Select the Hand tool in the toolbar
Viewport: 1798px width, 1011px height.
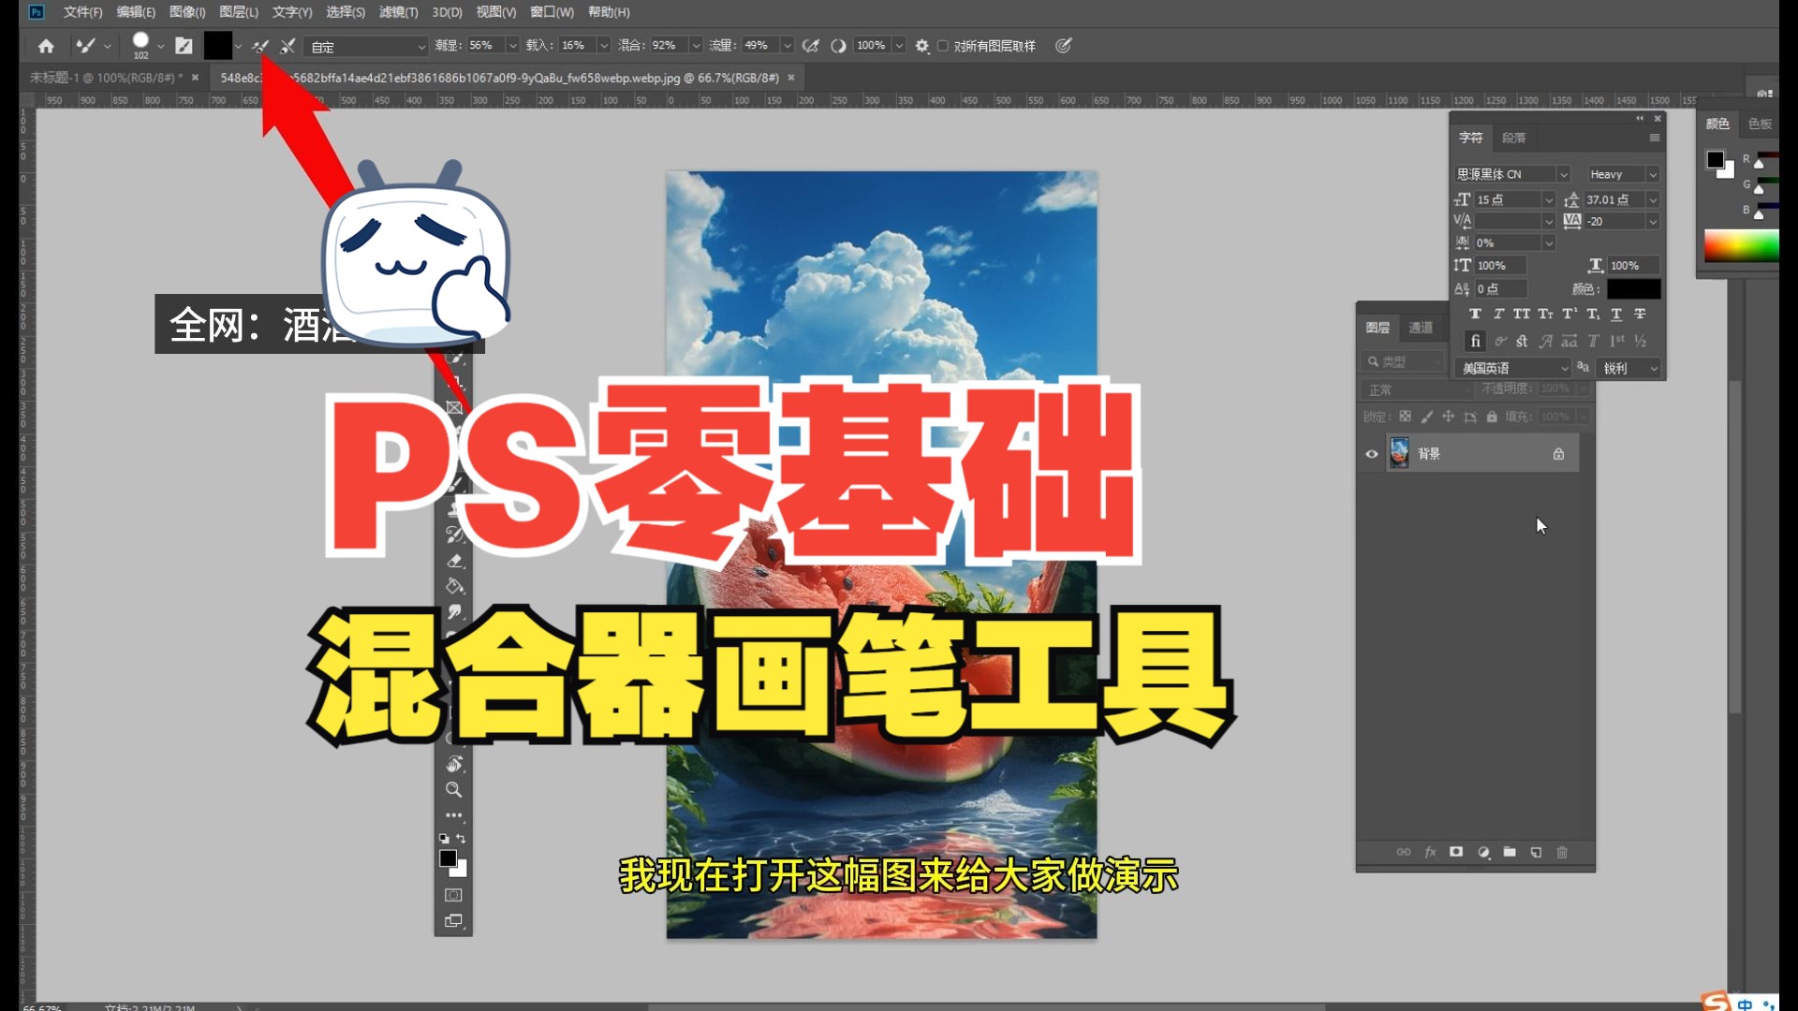click(454, 764)
